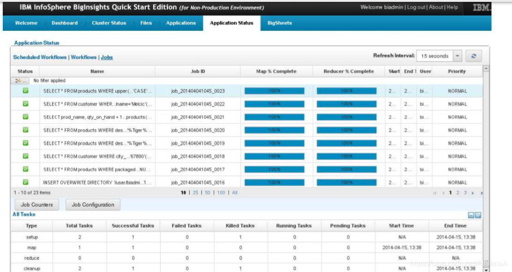Click green status icon for job_201404041045_0023
The image size is (512, 272).
[x=25, y=91]
